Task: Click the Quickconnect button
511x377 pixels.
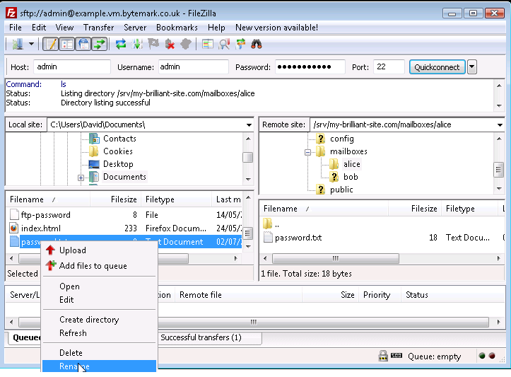Action: pos(437,67)
